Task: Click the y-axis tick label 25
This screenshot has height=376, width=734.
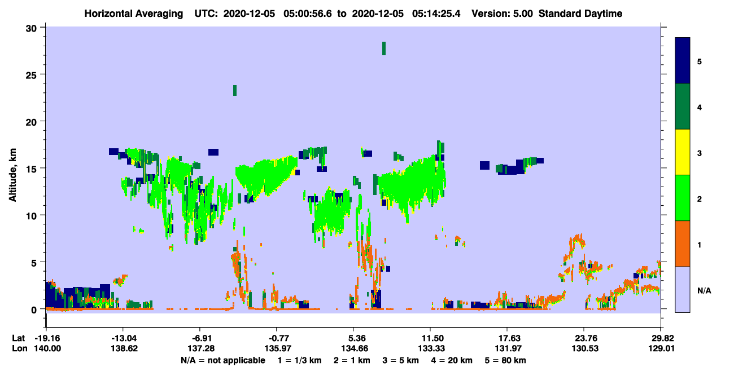Action: (33, 74)
